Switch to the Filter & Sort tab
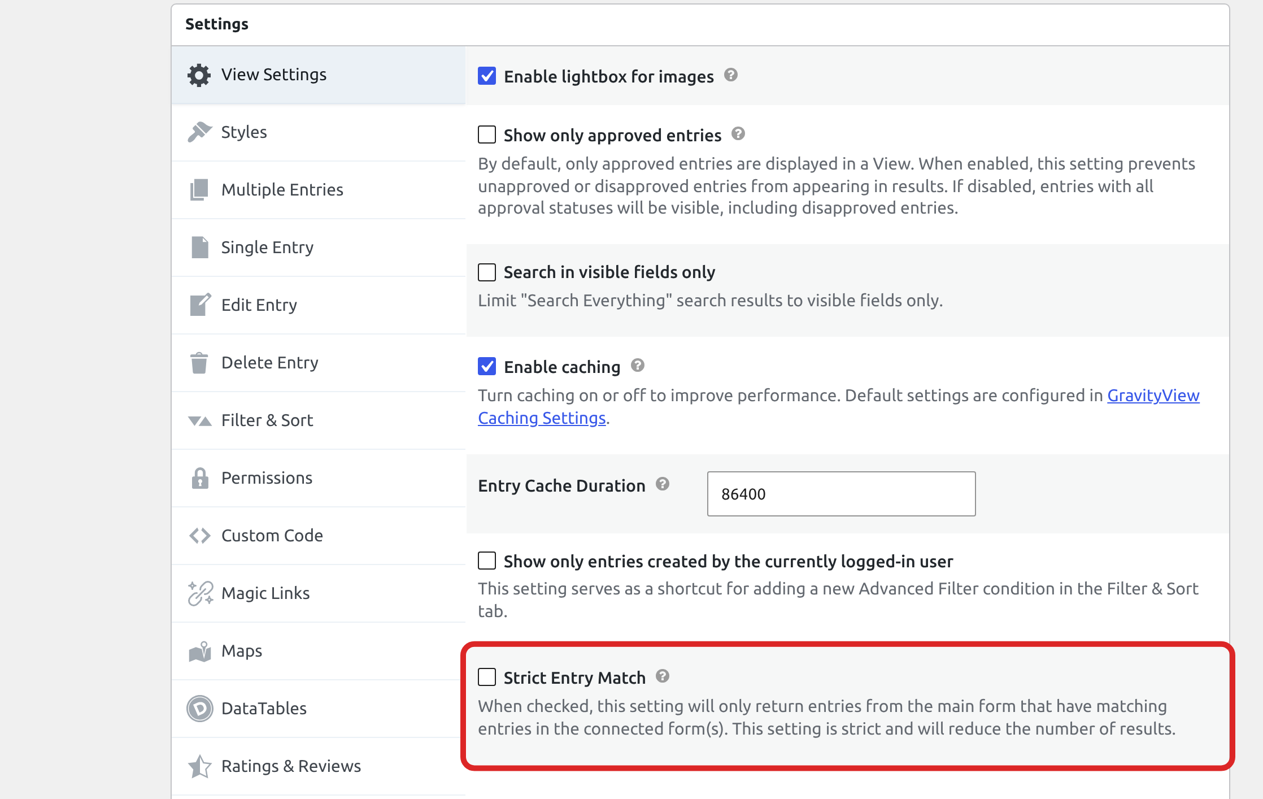The image size is (1263, 799). coord(319,420)
